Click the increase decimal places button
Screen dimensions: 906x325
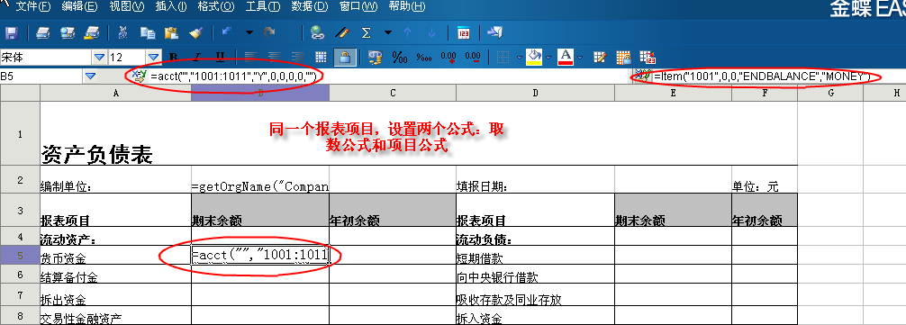[448, 57]
